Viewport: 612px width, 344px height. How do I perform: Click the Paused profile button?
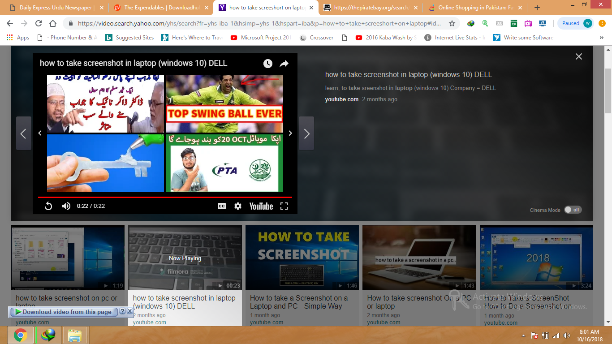coord(577,23)
